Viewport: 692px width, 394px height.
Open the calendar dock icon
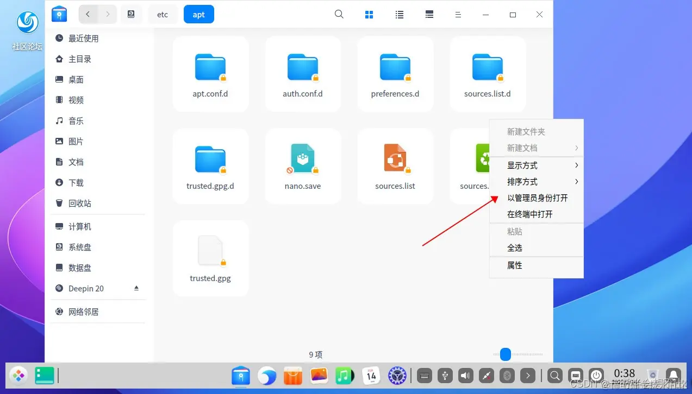tap(371, 376)
